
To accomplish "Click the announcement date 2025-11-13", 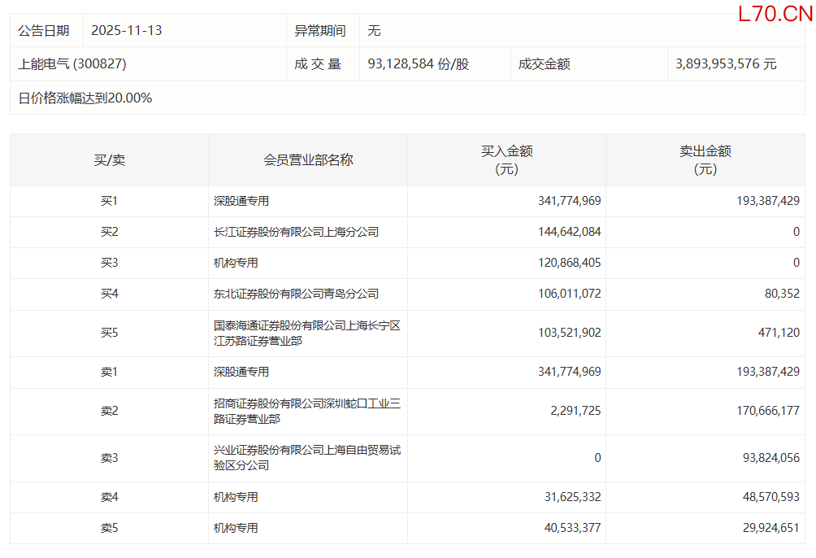I will click(127, 31).
